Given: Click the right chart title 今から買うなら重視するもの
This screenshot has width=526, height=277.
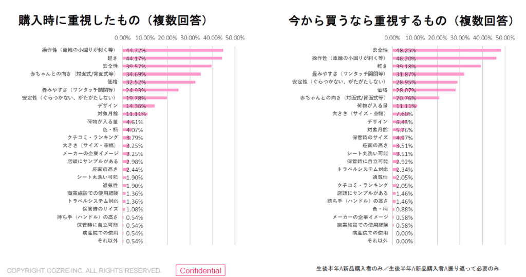Looking at the screenshot, I should [x=401, y=21].
